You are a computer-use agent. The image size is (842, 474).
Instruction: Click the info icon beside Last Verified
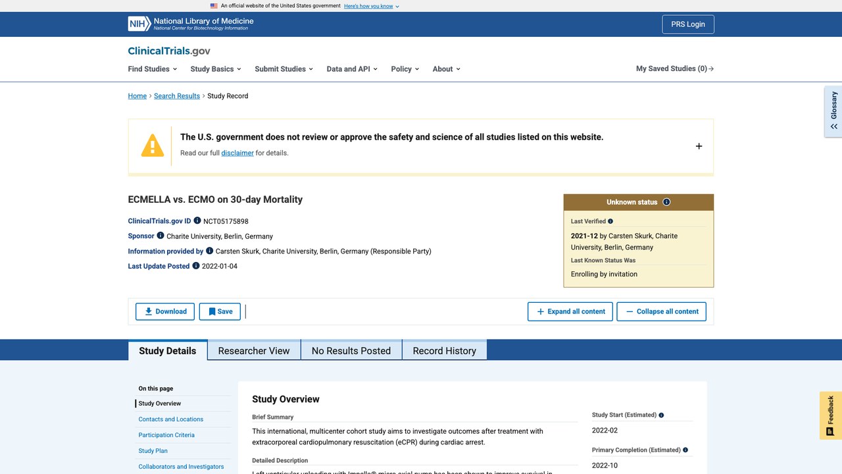tap(610, 221)
